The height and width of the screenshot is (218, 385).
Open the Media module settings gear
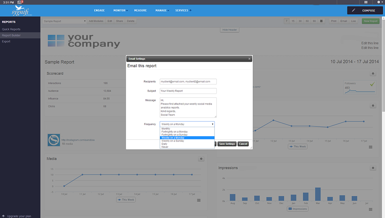tap(201, 159)
